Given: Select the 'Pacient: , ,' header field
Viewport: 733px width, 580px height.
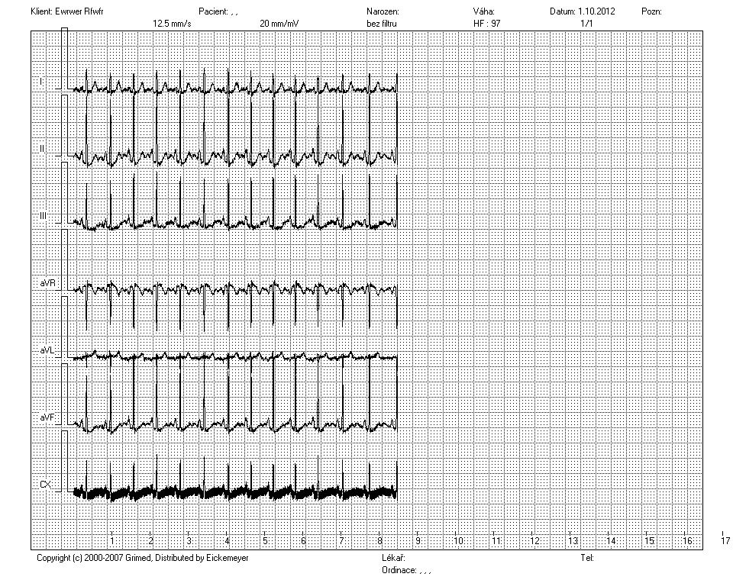Looking at the screenshot, I should pos(218,11).
